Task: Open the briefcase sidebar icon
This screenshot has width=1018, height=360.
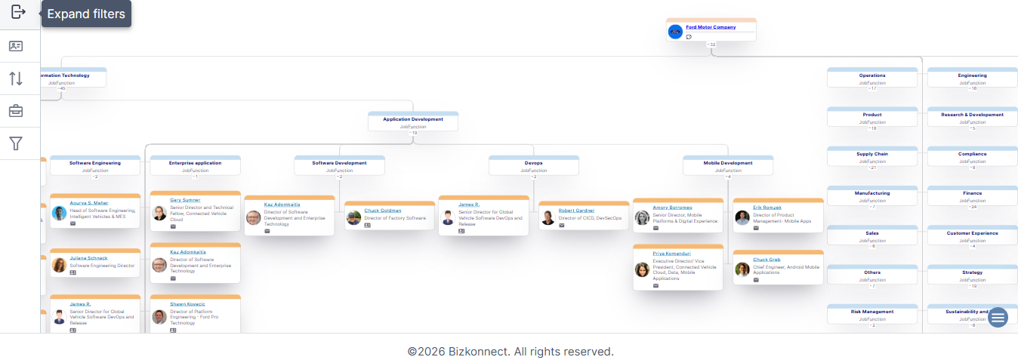Action: (16, 111)
